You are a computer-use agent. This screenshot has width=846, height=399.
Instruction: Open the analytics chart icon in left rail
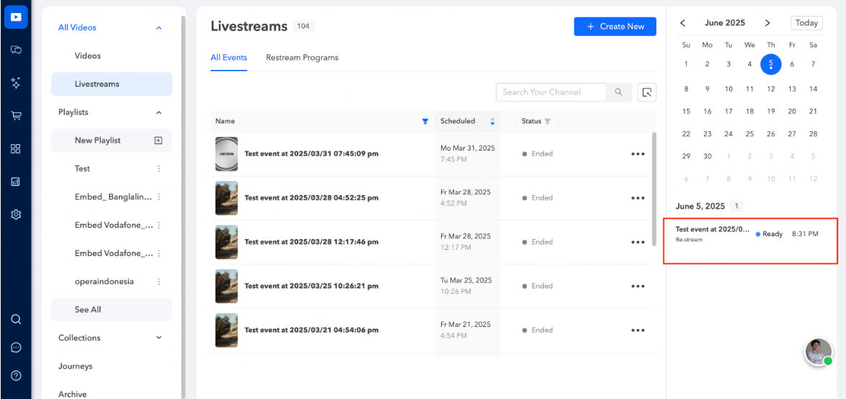(x=16, y=181)
